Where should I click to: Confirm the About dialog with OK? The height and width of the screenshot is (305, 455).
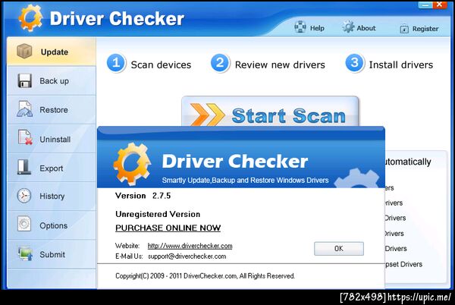[339, 249]
